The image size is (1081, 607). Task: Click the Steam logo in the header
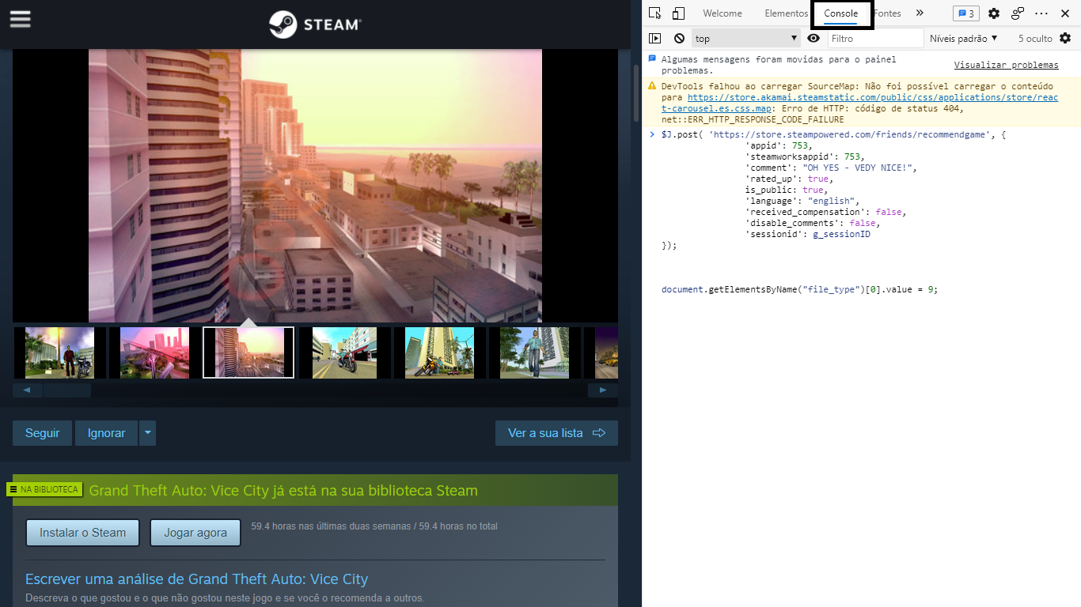point(315,25)
